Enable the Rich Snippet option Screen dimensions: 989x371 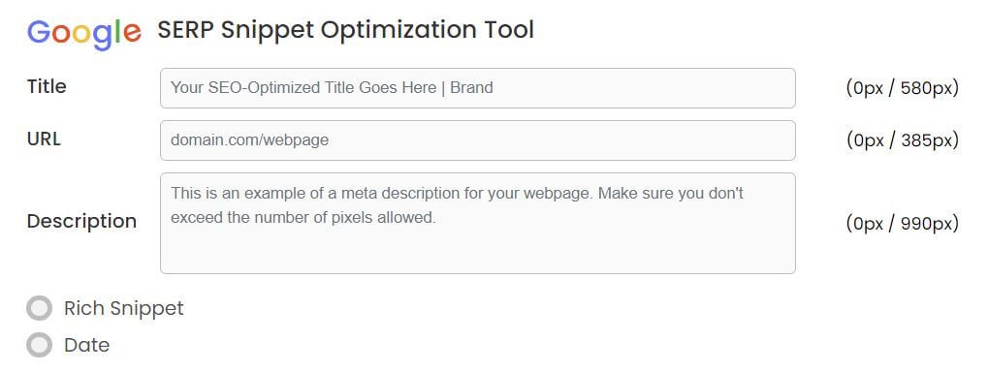coord(39,309)
